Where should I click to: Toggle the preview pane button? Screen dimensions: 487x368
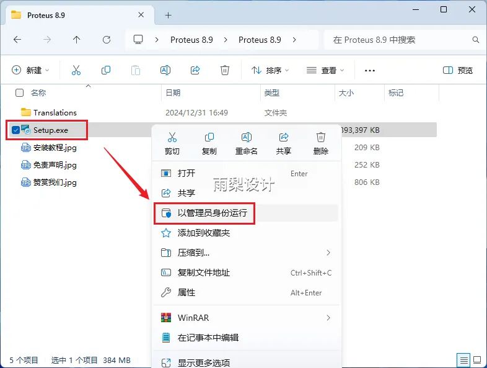(x=458, y=71)
